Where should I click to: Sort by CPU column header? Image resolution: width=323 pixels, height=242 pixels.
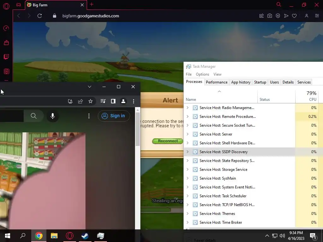(307, 96)
